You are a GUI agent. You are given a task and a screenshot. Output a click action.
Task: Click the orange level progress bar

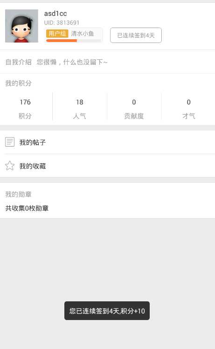(74, 41)
